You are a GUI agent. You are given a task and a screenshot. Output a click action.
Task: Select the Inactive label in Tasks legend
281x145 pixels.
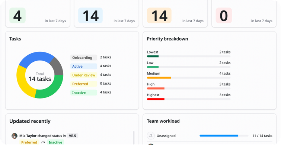(84, 93)
